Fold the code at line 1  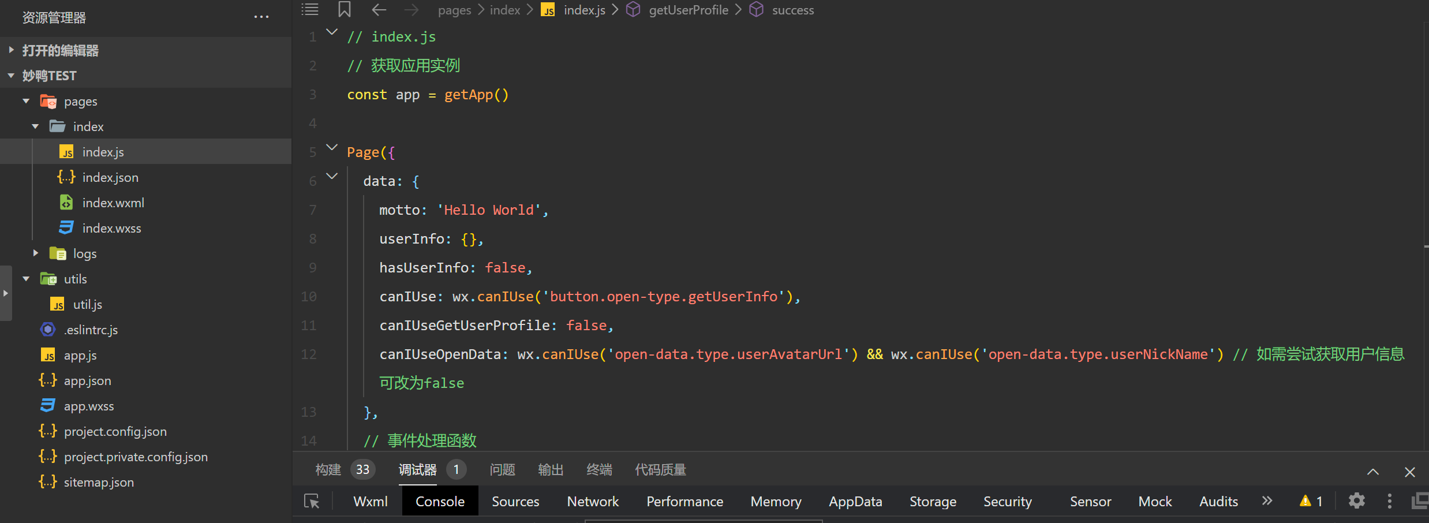click(332, 32)
